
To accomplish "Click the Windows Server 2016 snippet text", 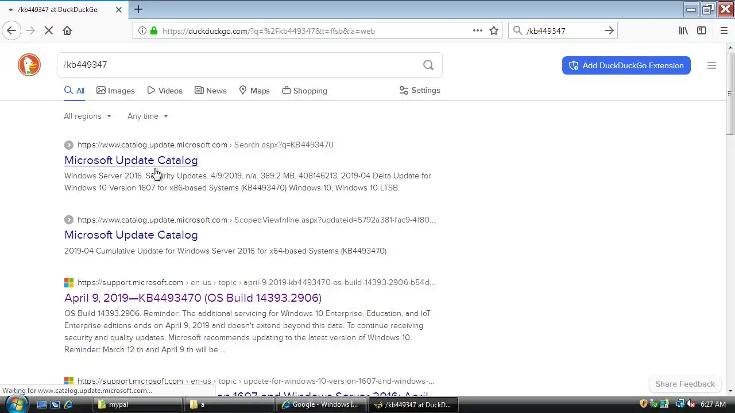I will pyautogui.click(x=247, y=182).
